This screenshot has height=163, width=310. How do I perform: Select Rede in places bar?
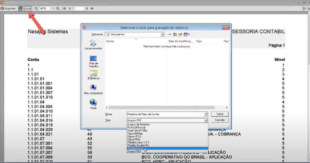[x=93, y=104]
